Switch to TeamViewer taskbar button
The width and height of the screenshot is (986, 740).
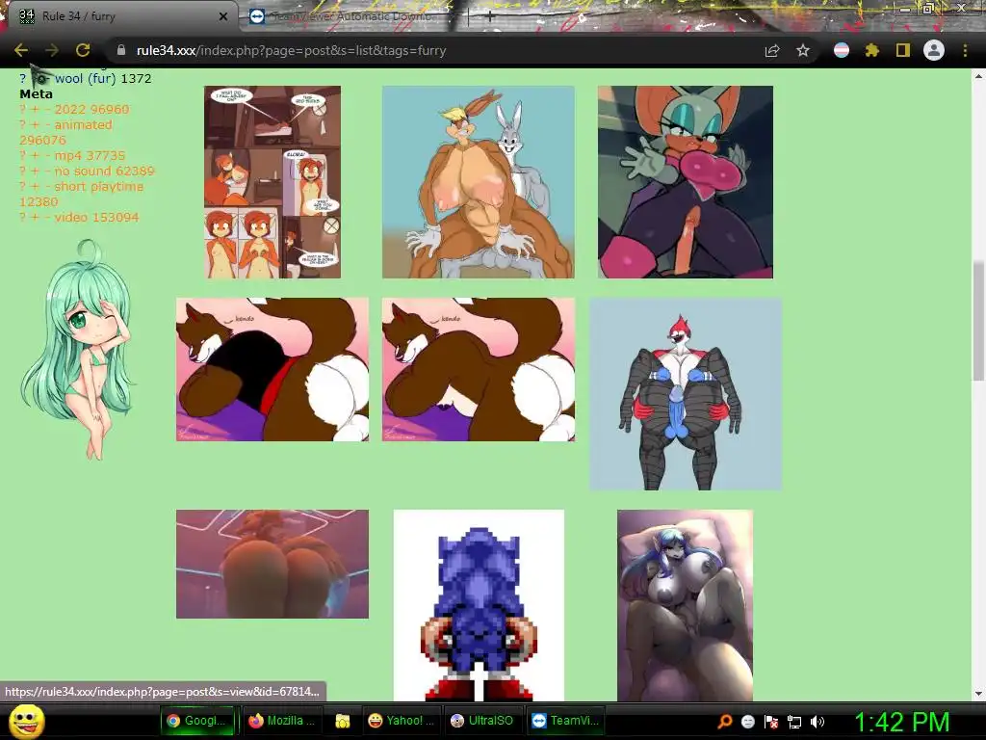(x=565, y=721)
